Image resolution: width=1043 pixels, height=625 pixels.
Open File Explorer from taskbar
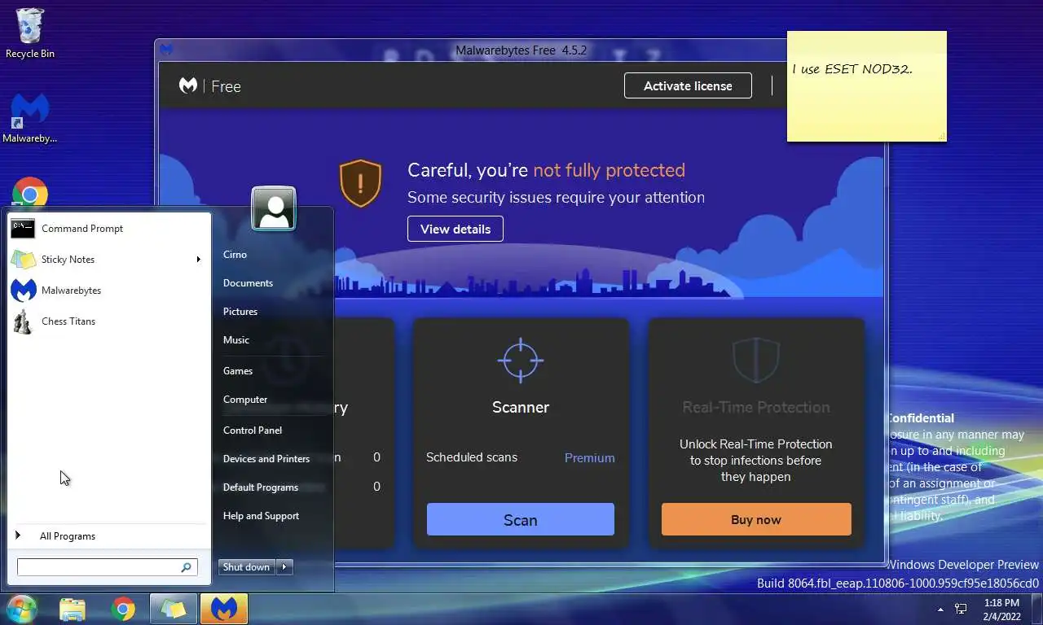tap(73, 609)
